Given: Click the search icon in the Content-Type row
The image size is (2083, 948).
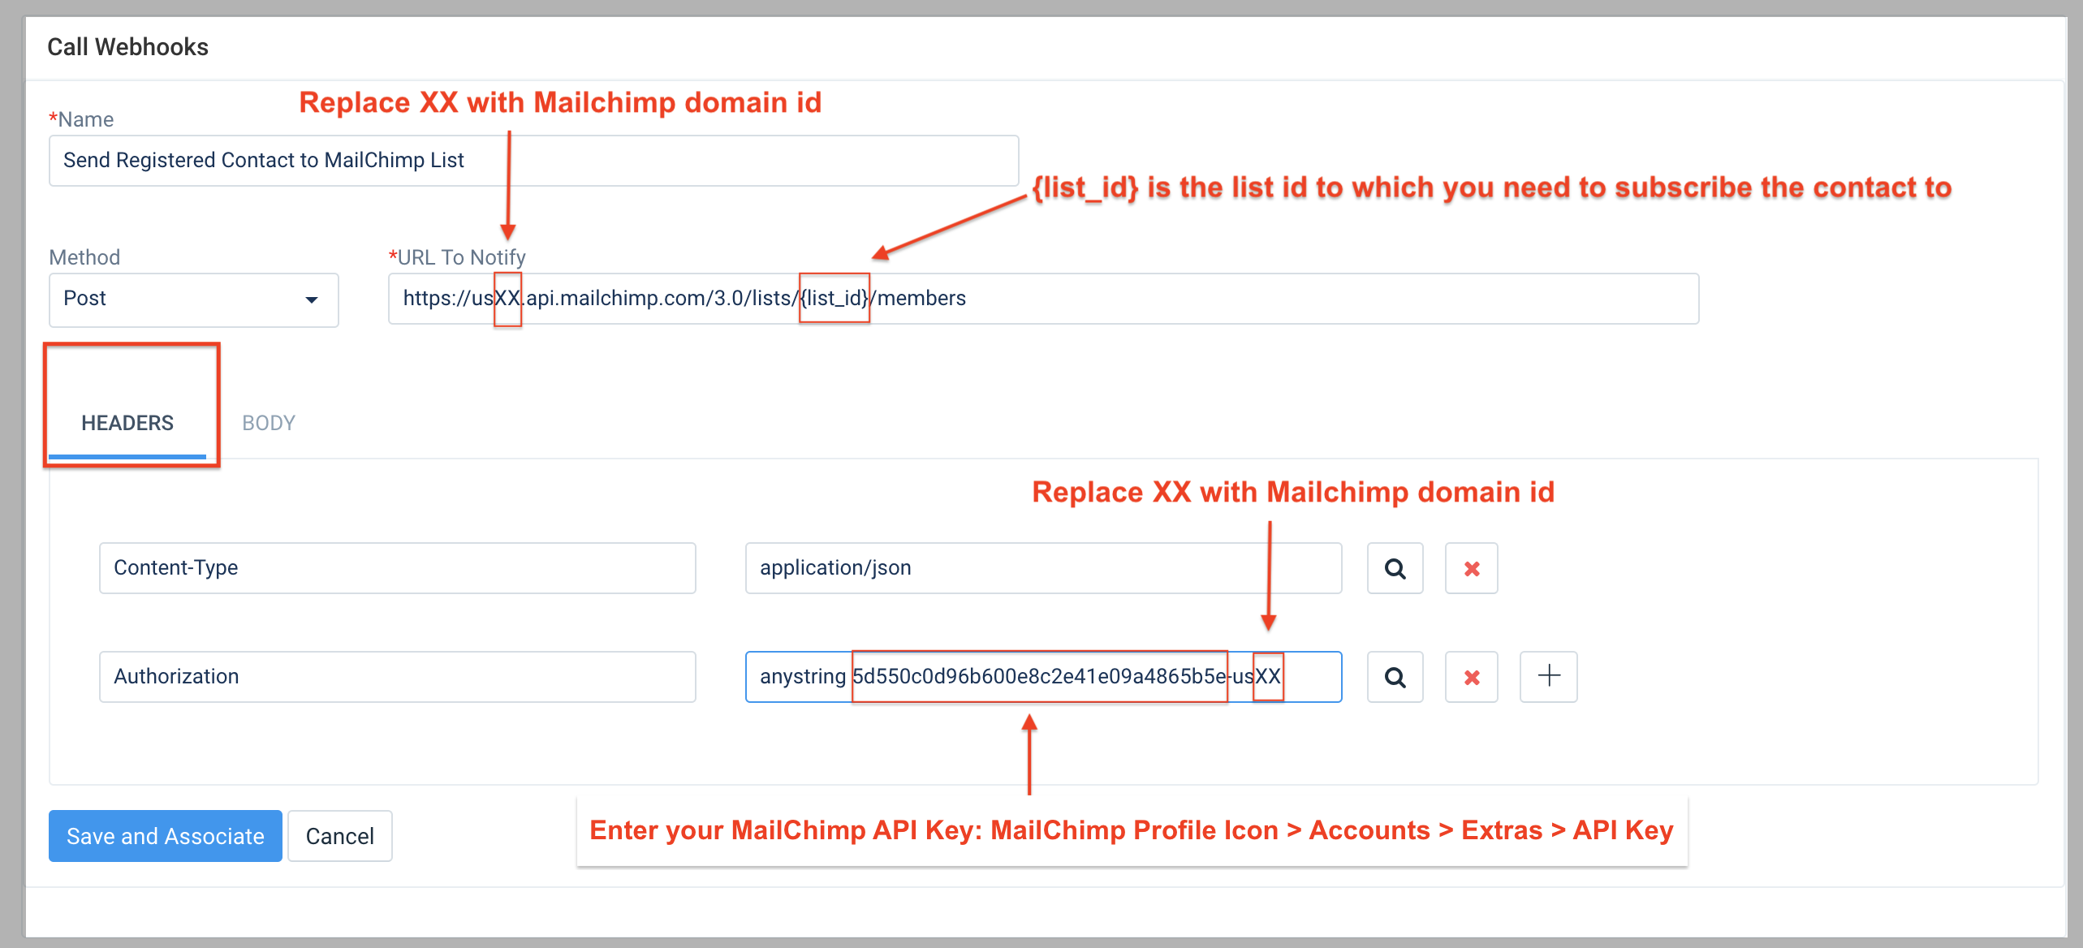Looking at the screenshot, I should point(1395,568).
